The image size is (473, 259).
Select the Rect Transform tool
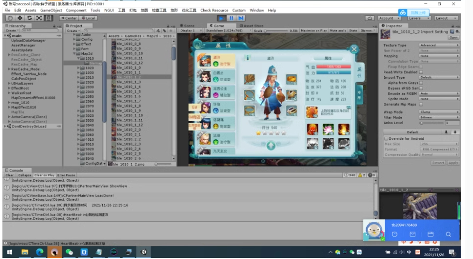click(x=48, y=18)
